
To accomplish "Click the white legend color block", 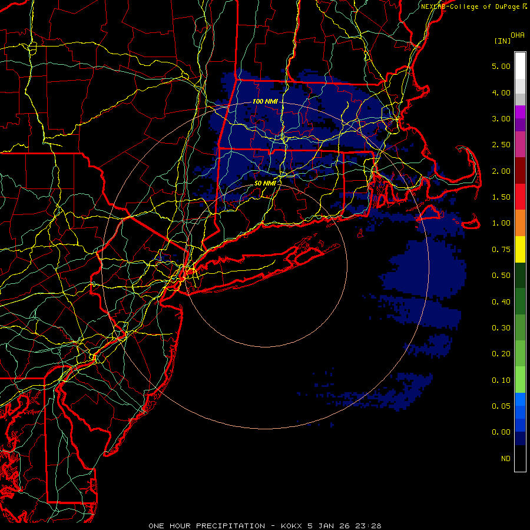I will click(520, 66).
